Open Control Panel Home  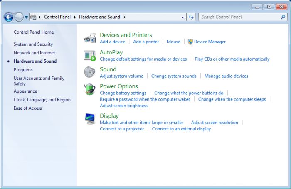tap(34, 32)
